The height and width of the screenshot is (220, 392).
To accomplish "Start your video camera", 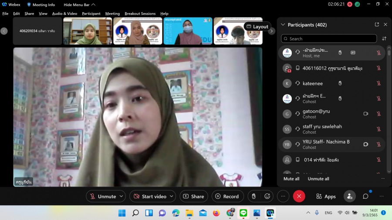I will (150, 197).
